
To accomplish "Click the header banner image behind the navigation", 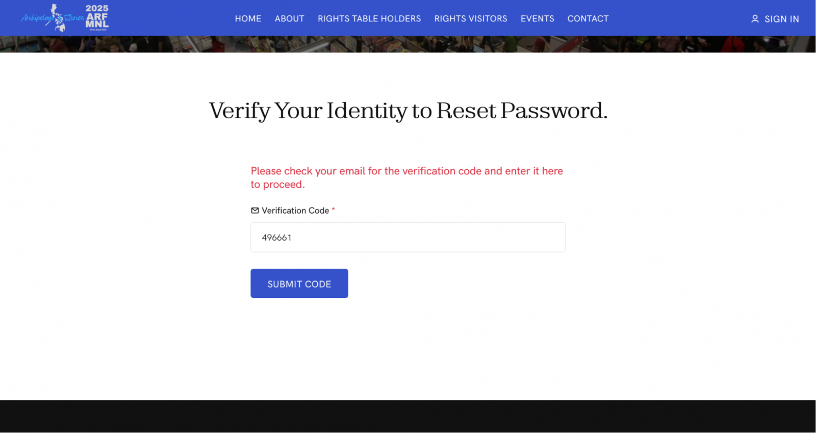I will [408, 44].
